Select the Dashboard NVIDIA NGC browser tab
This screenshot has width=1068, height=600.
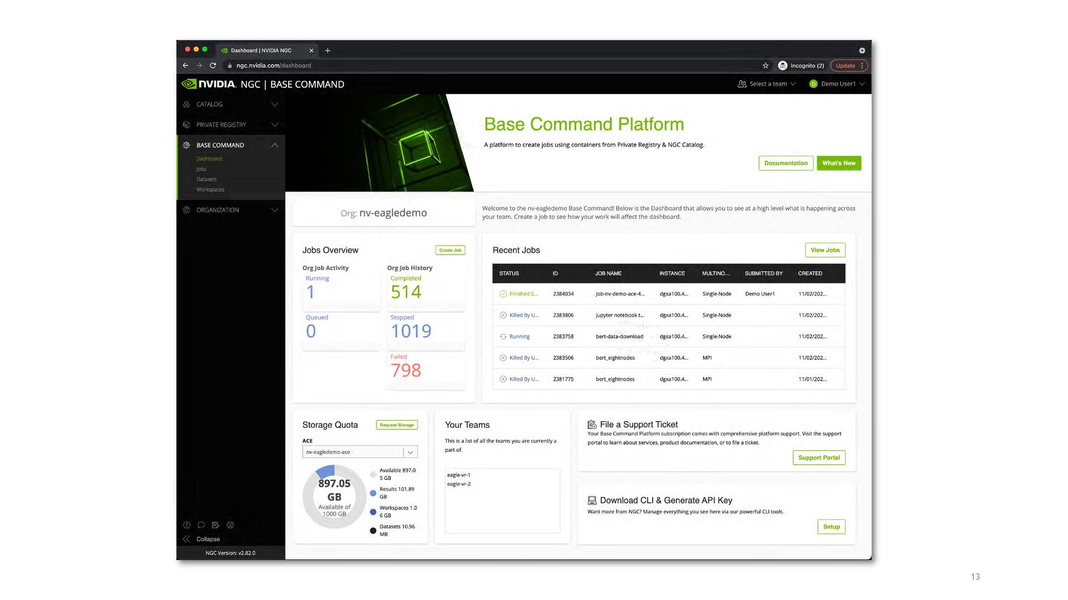(267, 51)
